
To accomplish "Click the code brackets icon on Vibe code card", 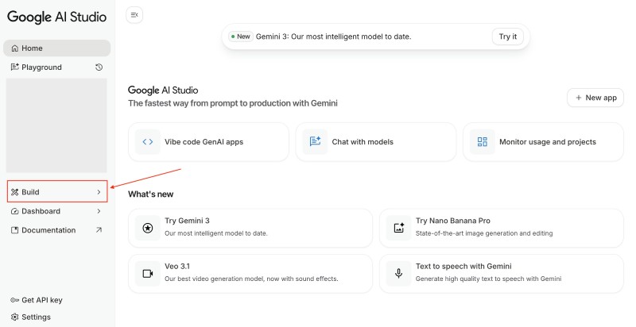I will [x=148, y=141].
